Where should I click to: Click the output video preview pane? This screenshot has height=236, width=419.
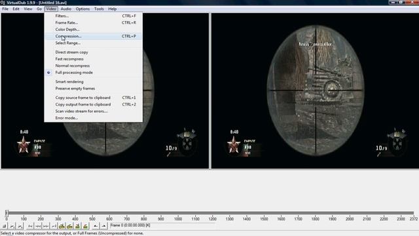point(315,91)
